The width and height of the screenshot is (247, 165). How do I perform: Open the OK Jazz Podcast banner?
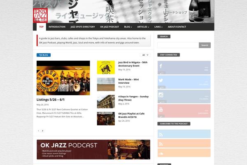pyautogui.click(x=93, y=149)
